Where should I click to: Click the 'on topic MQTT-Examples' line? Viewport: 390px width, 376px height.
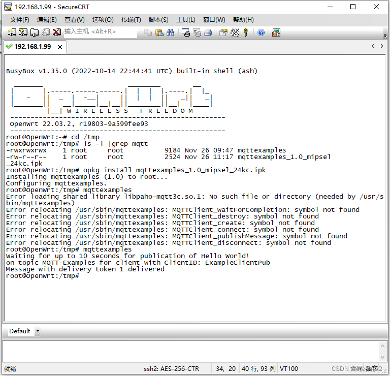[x=138, y=263]
